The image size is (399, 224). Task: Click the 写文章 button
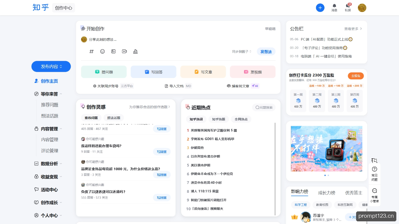pyautogui.click(x=203, y=72)
